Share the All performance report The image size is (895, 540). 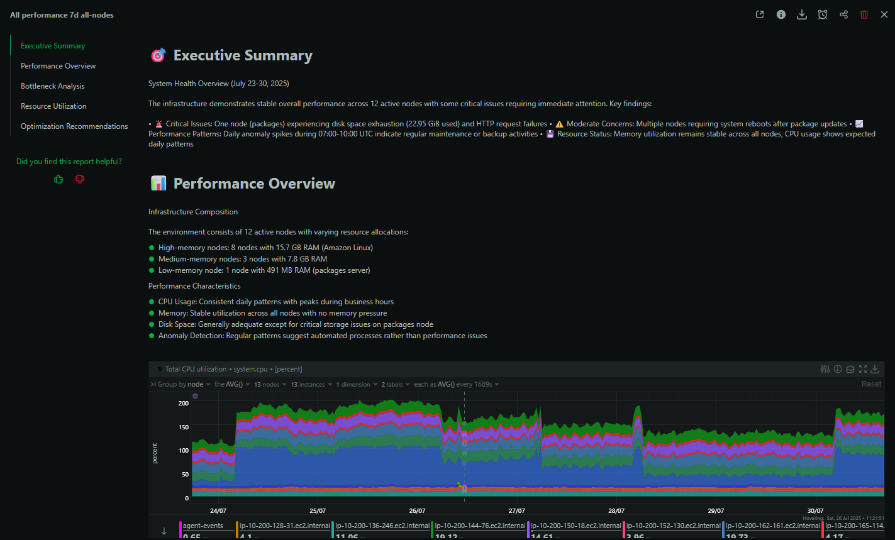843,14
